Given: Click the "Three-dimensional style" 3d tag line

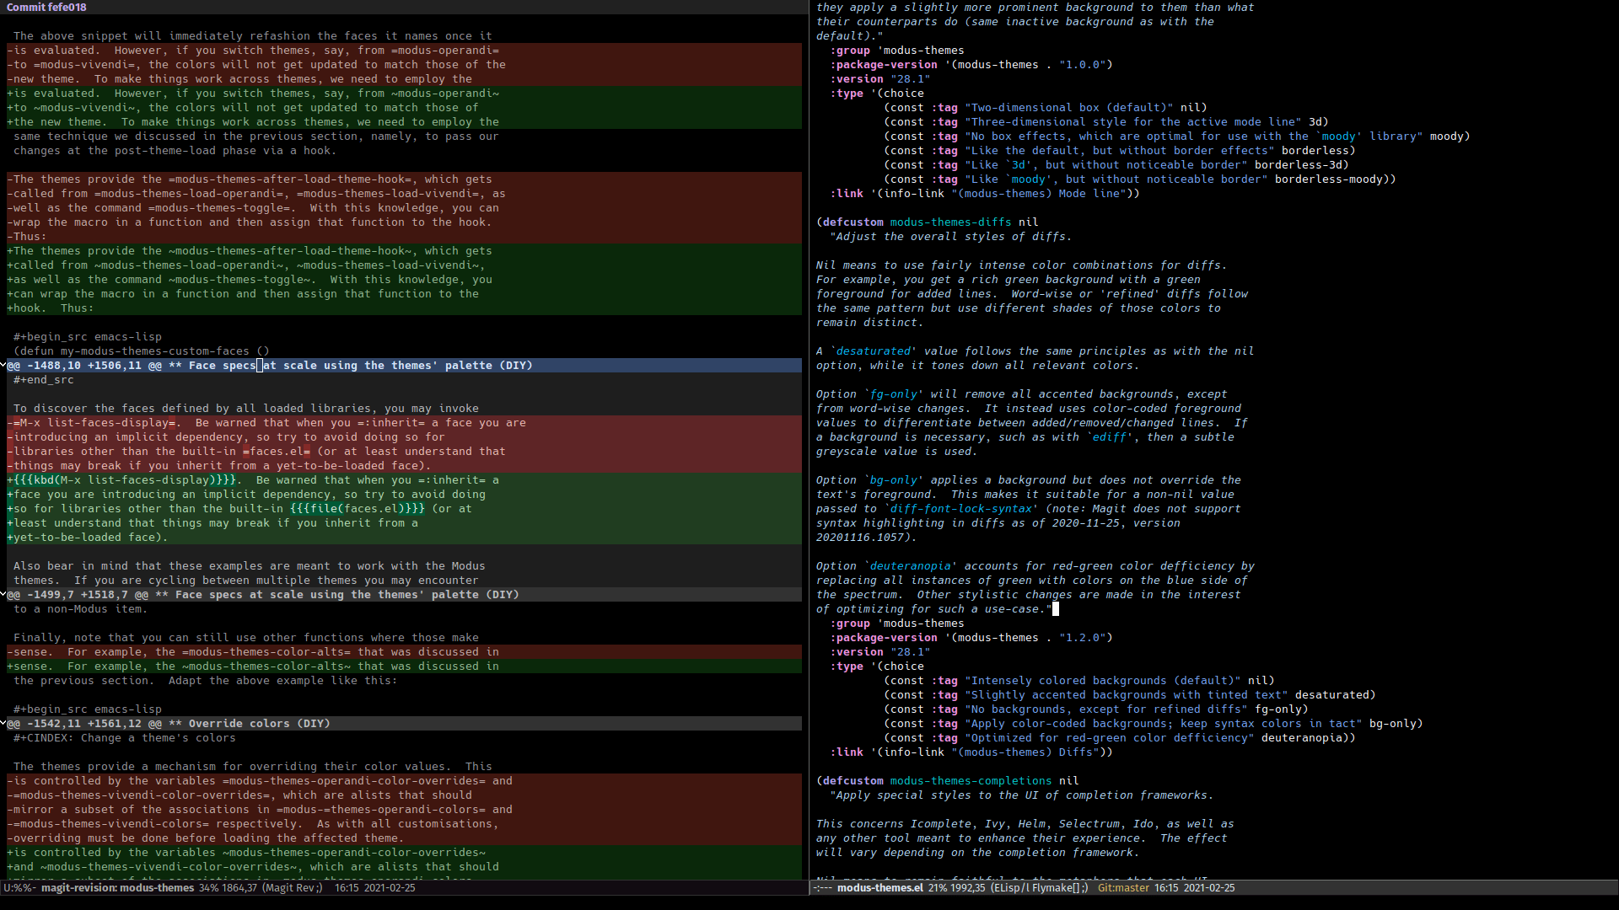Looking at the screenshot, I should pyautogui.click(x=1106, y=122).
